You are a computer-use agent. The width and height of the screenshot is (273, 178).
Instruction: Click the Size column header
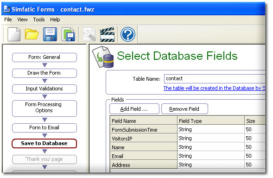pyautogui.click(x=255, y=121)
